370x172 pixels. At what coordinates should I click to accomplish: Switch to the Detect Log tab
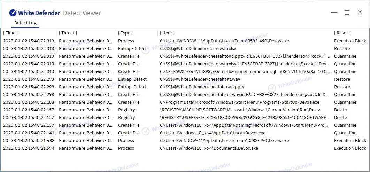(25, 23)
